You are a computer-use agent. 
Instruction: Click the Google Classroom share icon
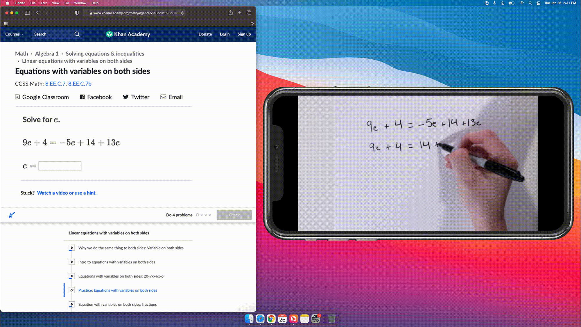point(17,97)
